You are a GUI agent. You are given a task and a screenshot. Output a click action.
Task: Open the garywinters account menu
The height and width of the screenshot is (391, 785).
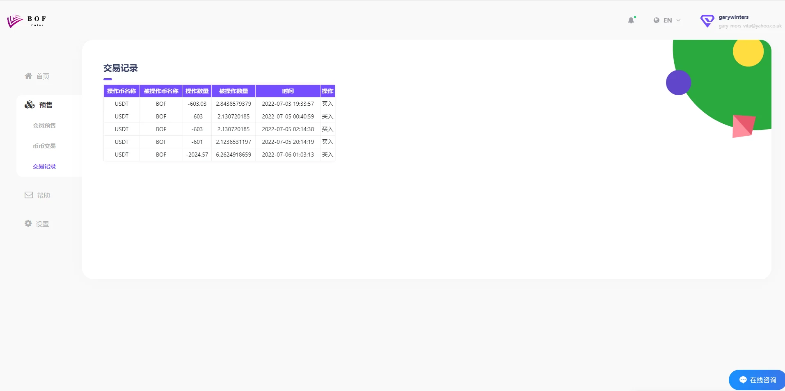[733, 17]
